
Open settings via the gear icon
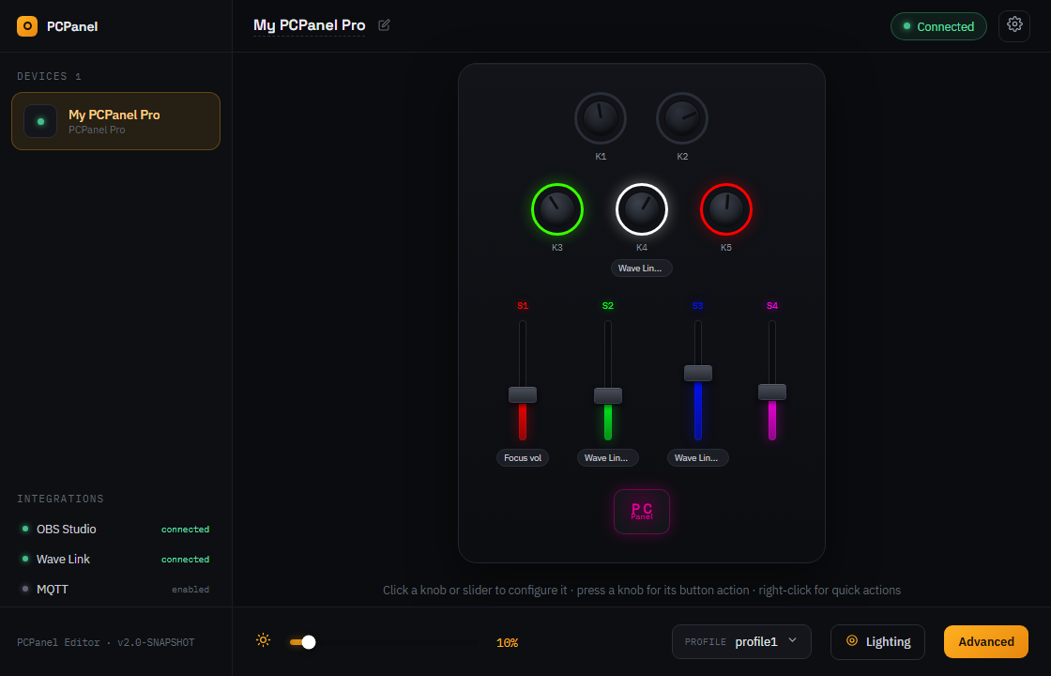(x=1014, y=26)
